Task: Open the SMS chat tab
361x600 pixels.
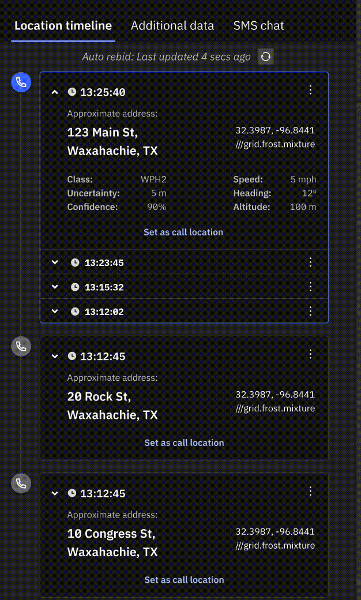Action: coord(258,25)
